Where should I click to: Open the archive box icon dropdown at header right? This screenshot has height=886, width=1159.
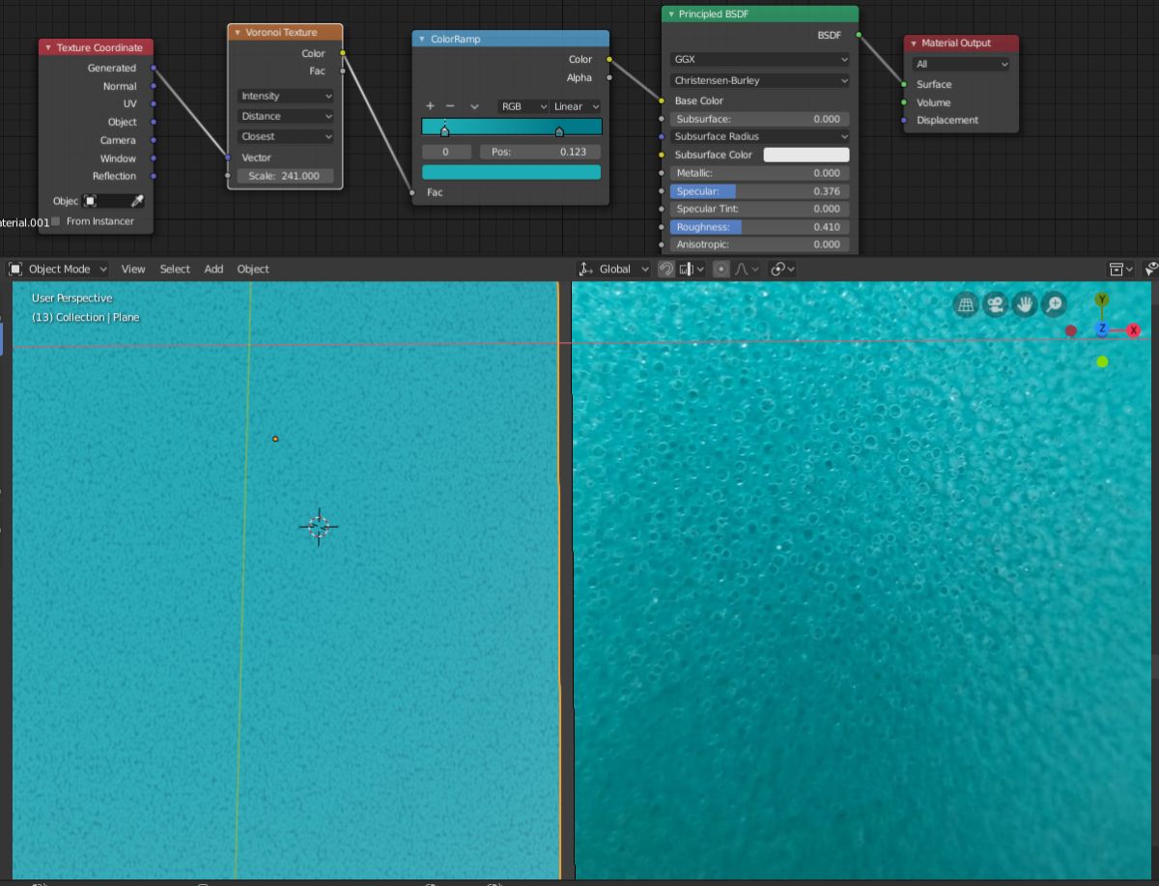(x=1120, y=269)
